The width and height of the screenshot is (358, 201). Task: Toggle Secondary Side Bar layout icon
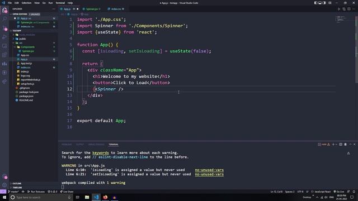324,3
